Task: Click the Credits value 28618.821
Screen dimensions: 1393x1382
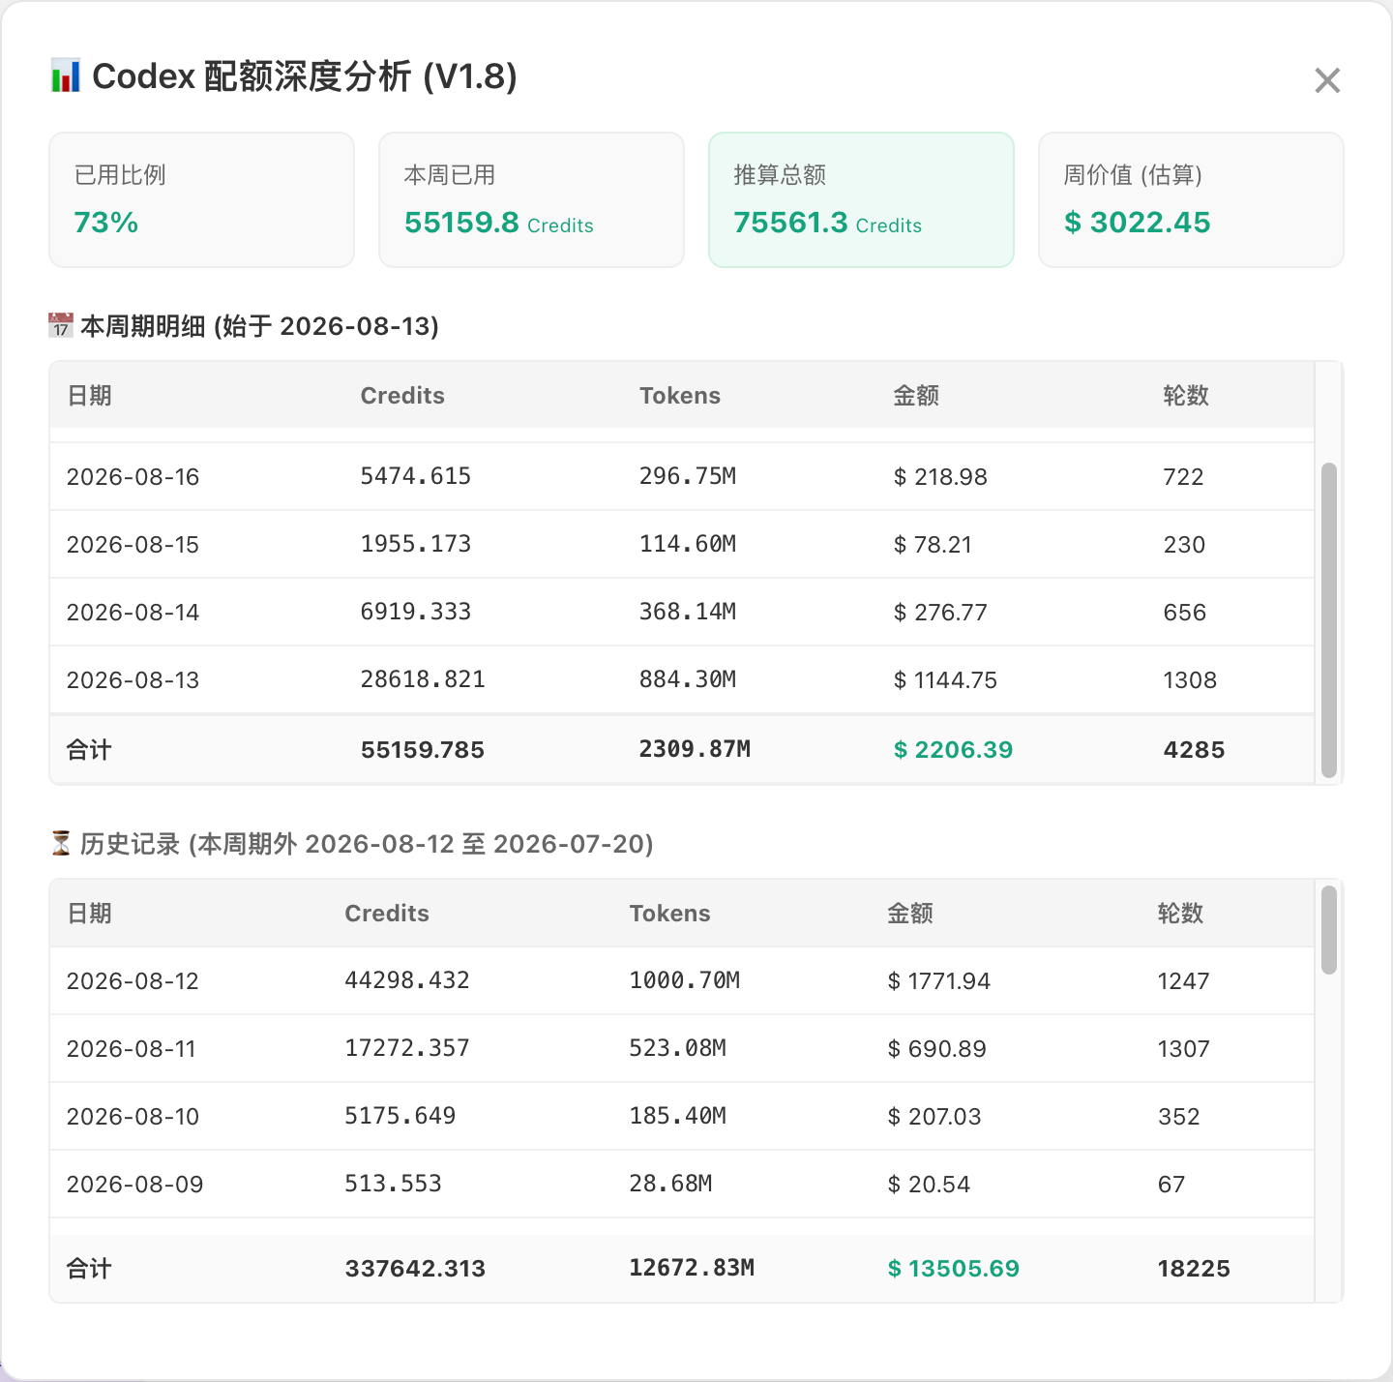Action: [423, 679]
